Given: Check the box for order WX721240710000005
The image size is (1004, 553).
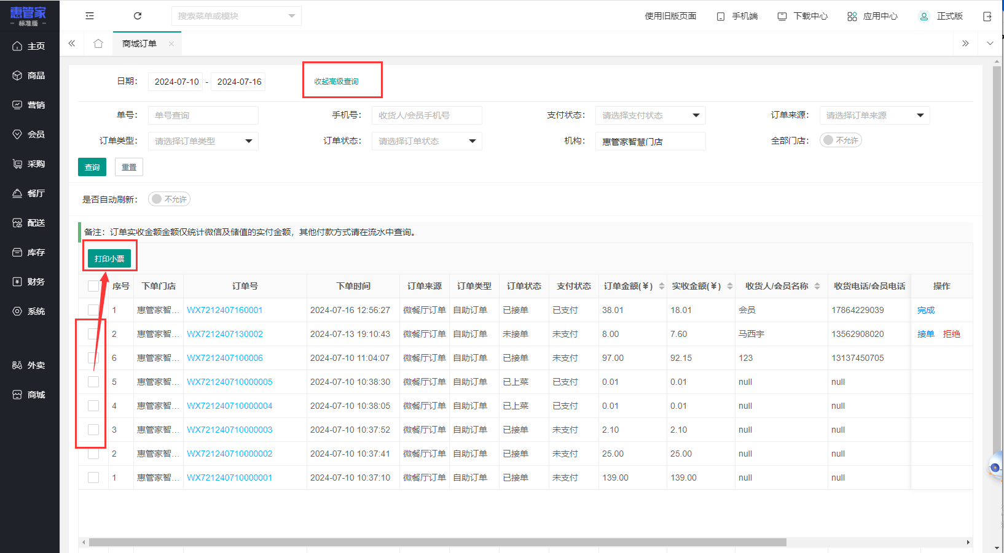Looking at the screenshot, I should coord(93,382).
